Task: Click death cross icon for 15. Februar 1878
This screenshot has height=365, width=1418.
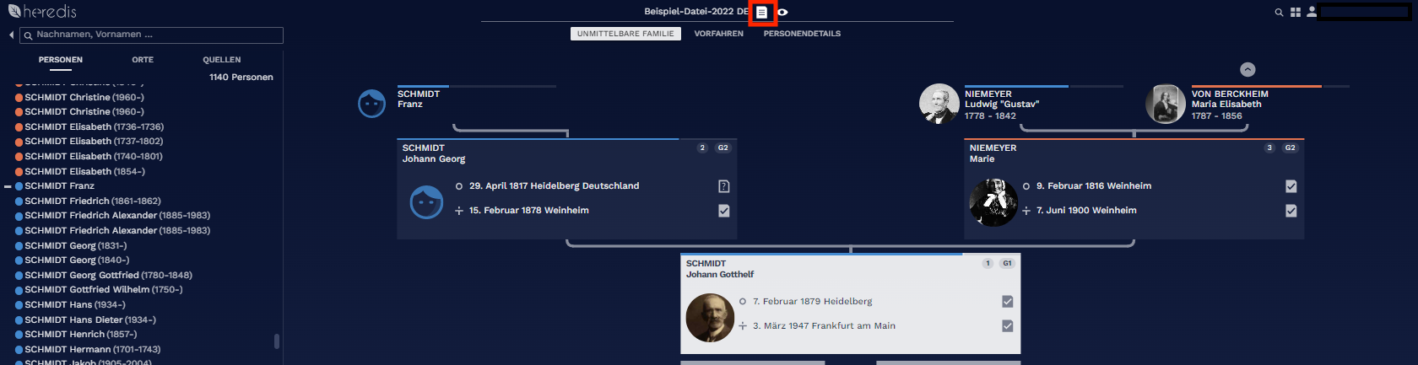Action: [x=458, y=211]
